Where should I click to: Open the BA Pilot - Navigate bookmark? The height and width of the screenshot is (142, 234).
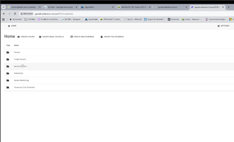(72, 19)
